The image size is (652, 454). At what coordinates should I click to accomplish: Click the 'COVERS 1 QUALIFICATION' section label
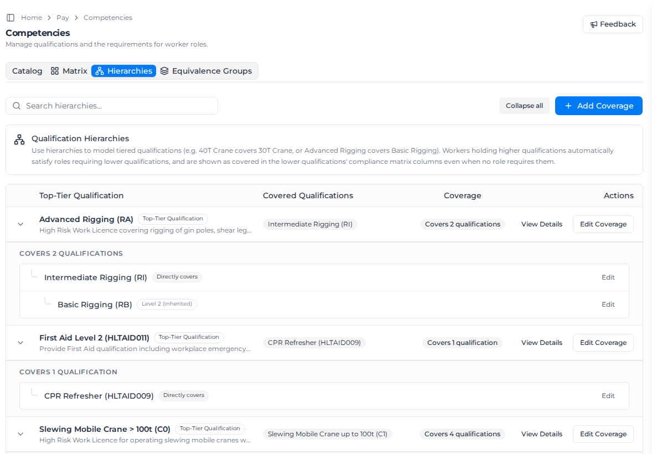pos(68,373)
